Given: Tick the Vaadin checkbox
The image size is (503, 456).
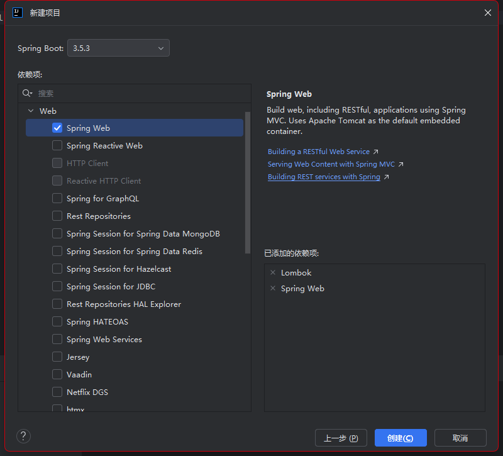Looking at the screenshot, I should (x=57, y=374).
